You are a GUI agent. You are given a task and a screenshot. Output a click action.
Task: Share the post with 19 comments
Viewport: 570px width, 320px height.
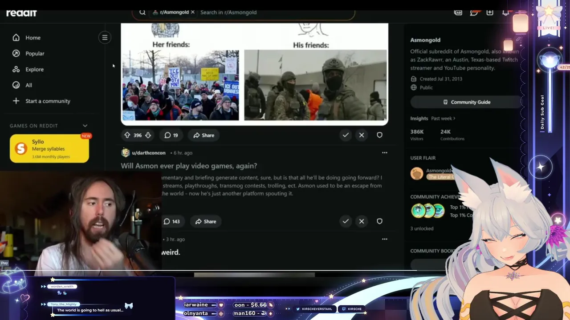[x=204, y=135]
